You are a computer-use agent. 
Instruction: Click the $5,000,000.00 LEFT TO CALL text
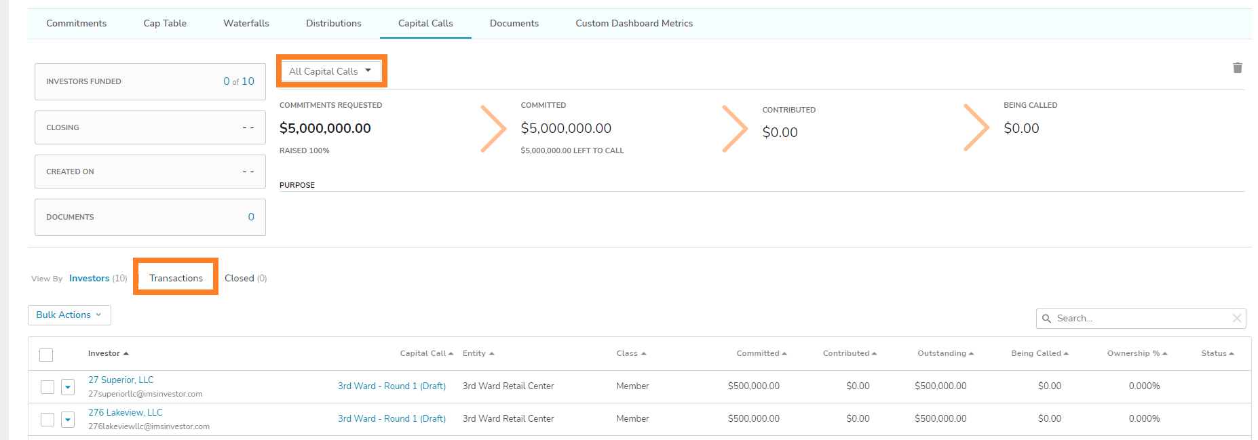point(572,151)
